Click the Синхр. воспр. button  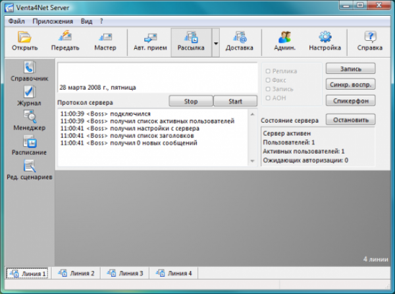click(x=351, y=85)
